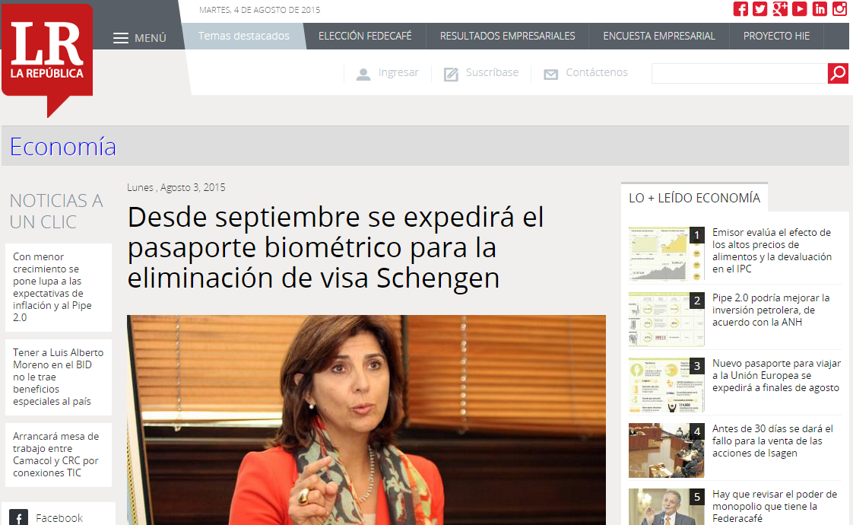Open La República Twitter icon
853x525 pixels.
tap(760, 8)
